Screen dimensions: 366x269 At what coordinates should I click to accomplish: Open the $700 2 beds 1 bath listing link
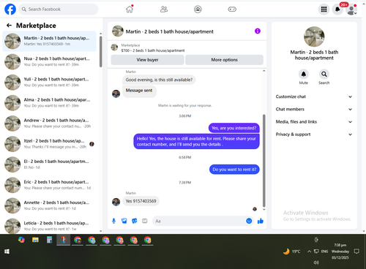click(153, 50)
